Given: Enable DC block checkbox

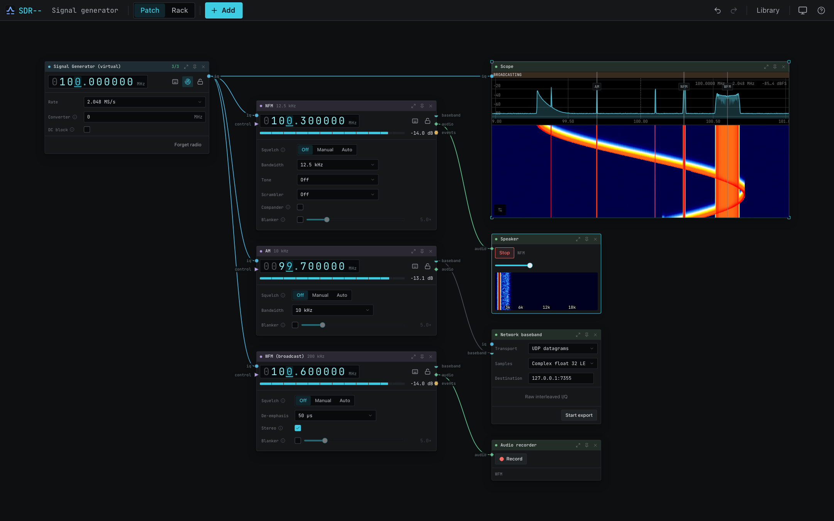Looking at the screenshot, I should pyautogui.click(x=87, y=130).
